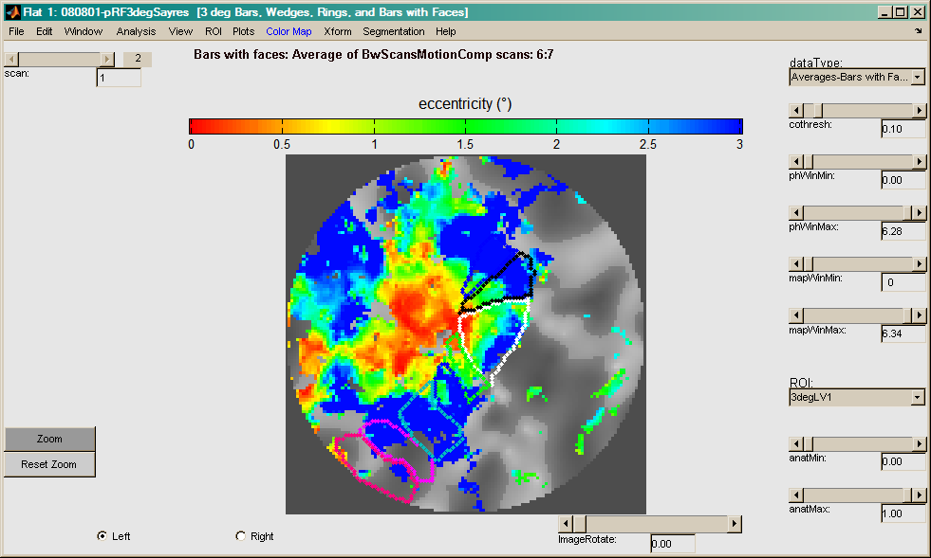
Task: Click the right arrow of the anatMax slider
Action: point(919,495)
